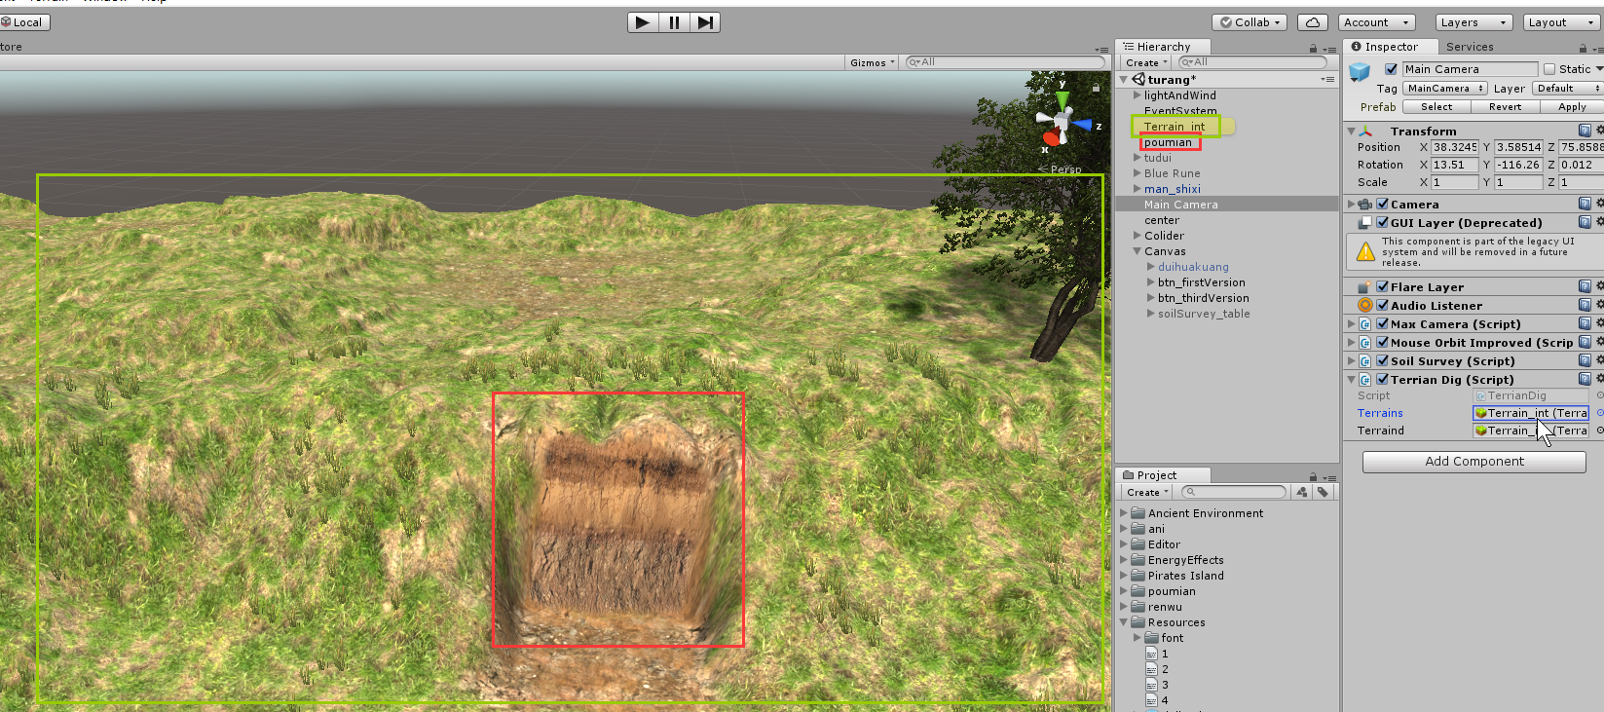The height and width of the screenshot is (712, 1604).
Task: Click the Add Component button
Action: [1474, 462]
